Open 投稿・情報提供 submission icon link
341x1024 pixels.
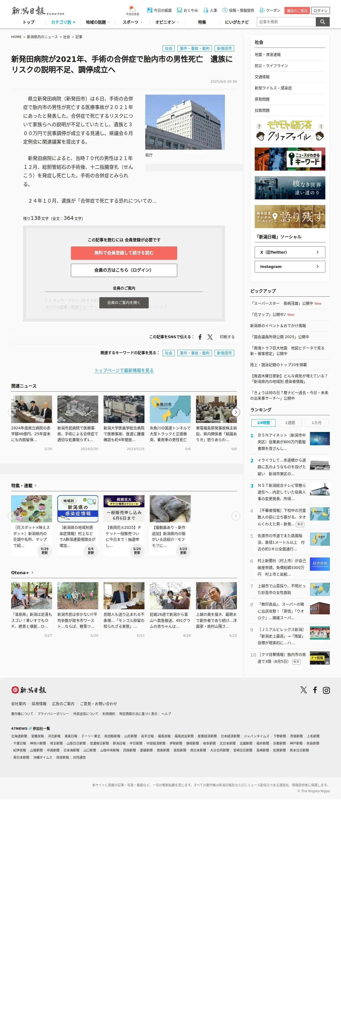click(238, 10)
